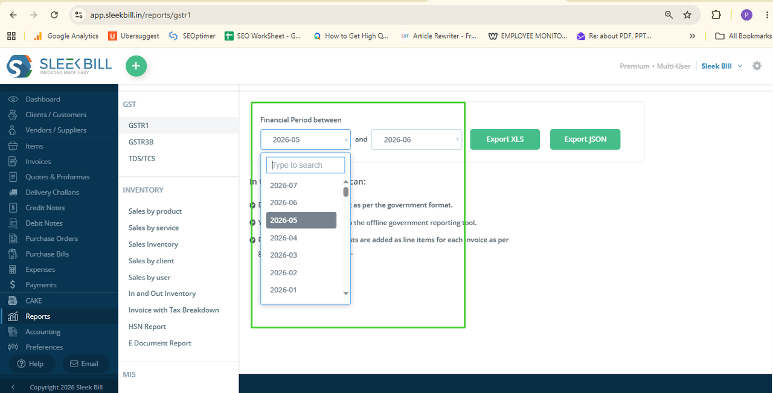773x393 pixels.
Task: Click the Payments dollar icon
Action: tap(13, 285)
